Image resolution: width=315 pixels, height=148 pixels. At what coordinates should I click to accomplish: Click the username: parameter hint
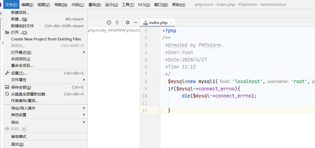coord(278,81)
